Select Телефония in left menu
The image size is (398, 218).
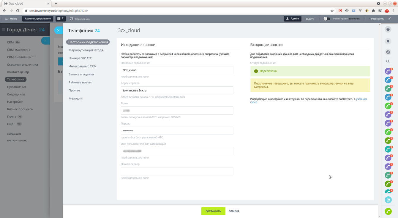[16, 79]
